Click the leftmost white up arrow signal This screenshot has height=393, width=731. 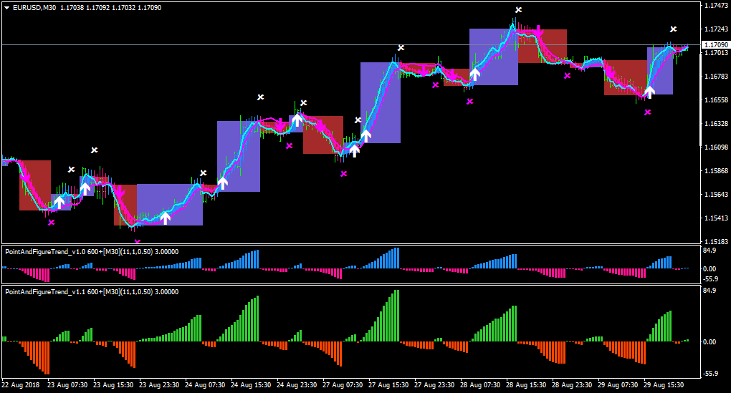pos(59,202)
